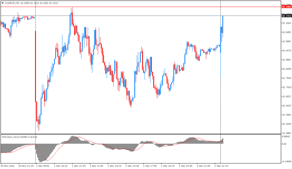Click the 1 Dec 09:05 time label
This screenshot has height=169, width=292.
(43, 166)
